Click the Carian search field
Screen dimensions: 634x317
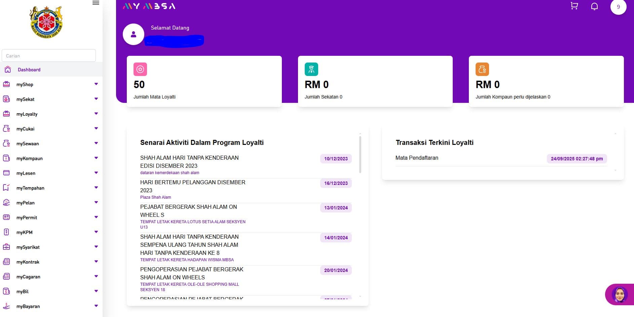[48, 55]
